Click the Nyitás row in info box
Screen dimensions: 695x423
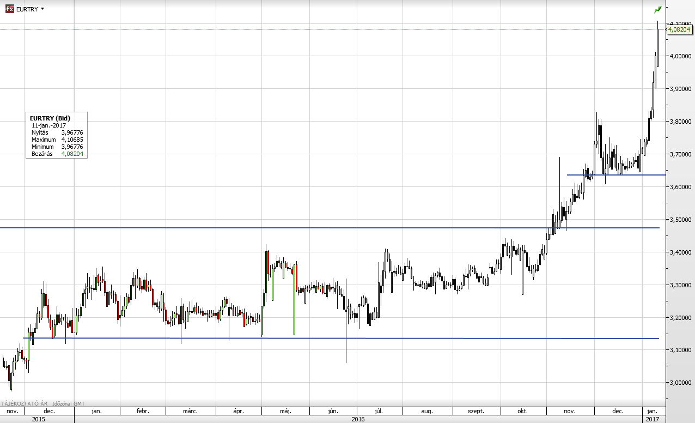pyautogui.click(x=57, y=132)
